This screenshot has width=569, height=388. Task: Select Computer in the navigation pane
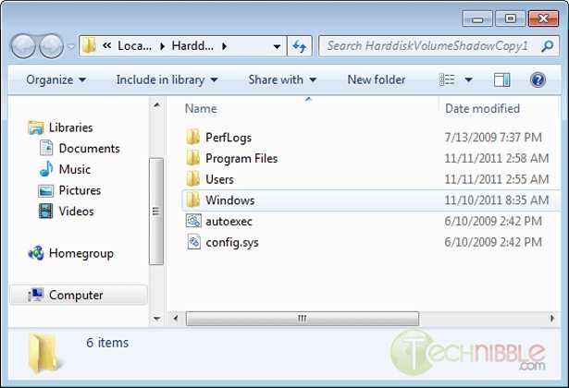(x=75, y=296)
